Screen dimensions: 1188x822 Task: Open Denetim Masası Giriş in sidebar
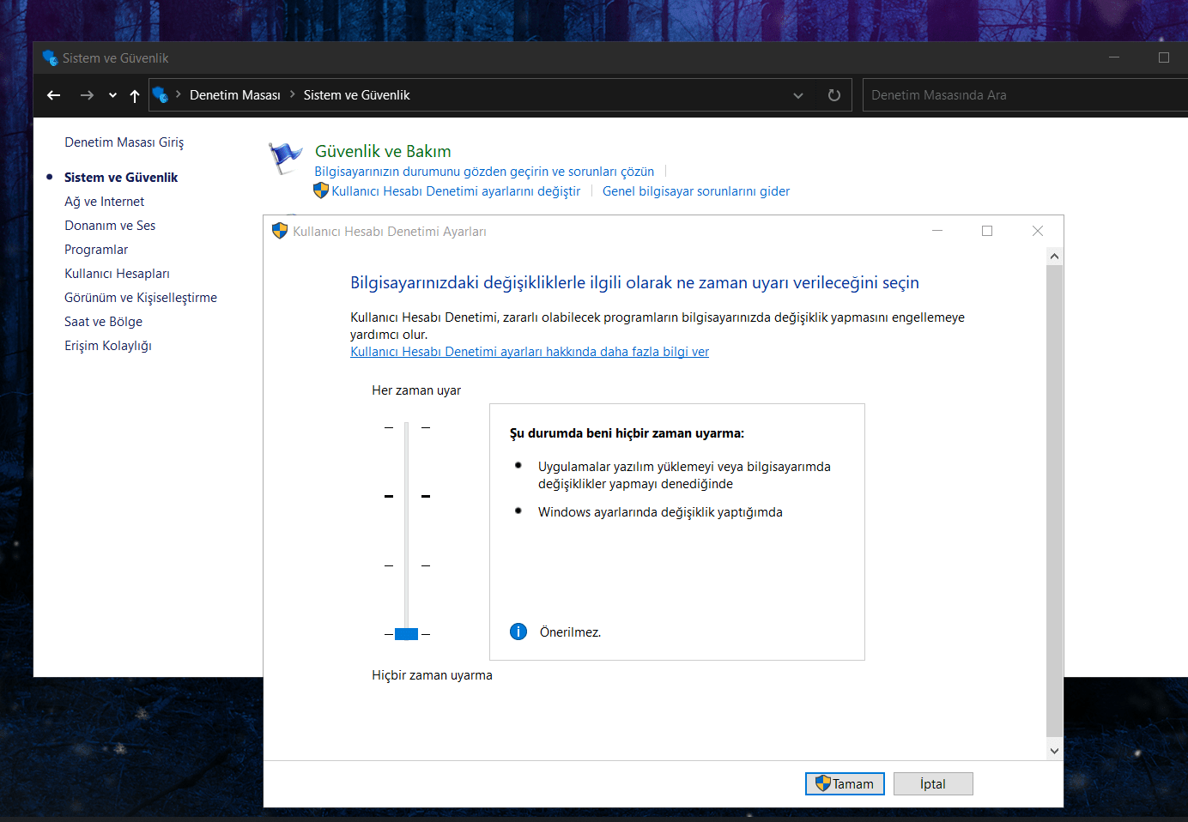(124, 142)
